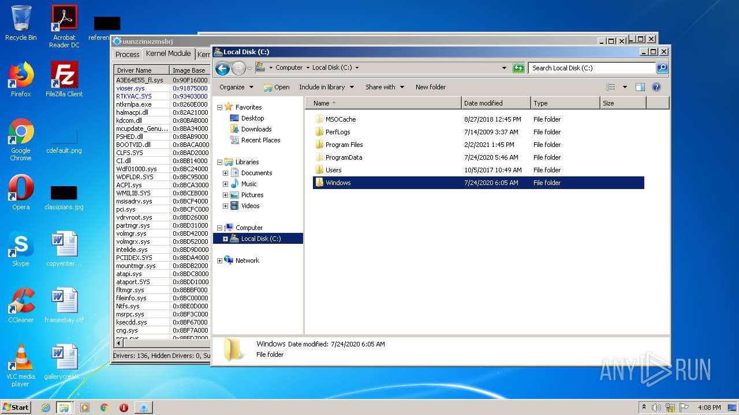Select the Windows folder row
Viewport: 739px width, 415px height.
[x=479, y=183]
